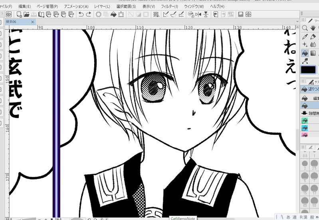The width and height of the screenshot is (319, 220).
Task: Select the Gradient tool
Action: tap(313, 53)
